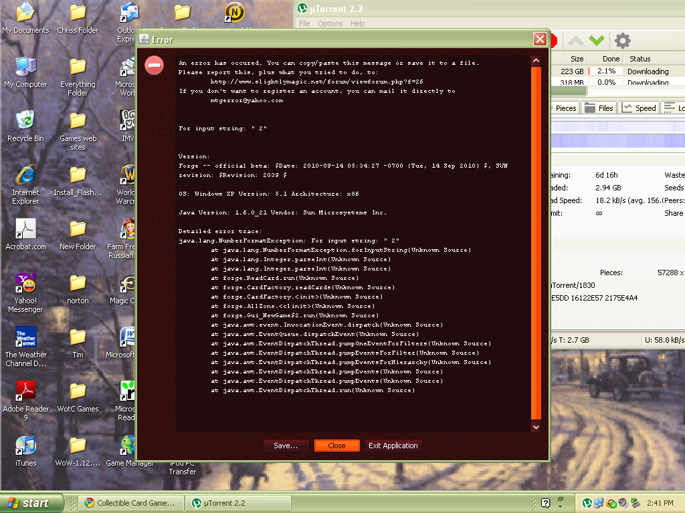Click the Windows Start button
Viewport: 685px width, 513px height.
click(31, 503)
